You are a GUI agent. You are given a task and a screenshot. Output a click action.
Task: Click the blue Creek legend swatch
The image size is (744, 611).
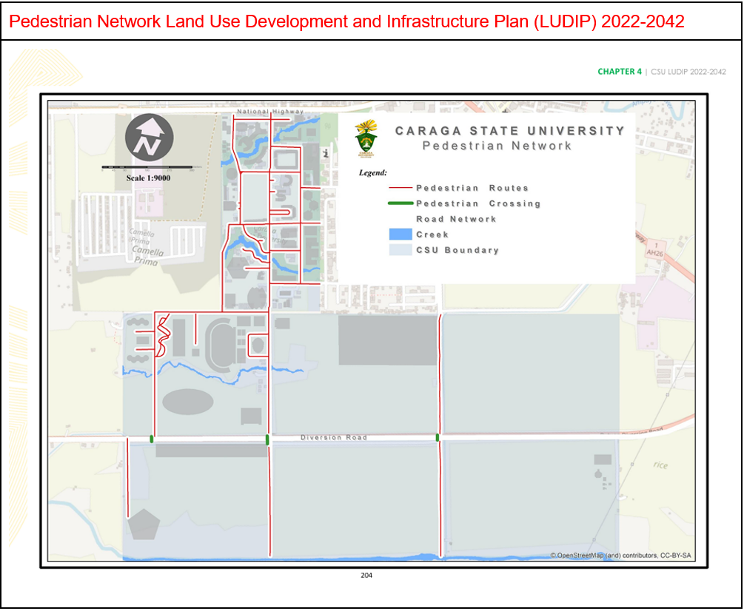click(x=401, y=234)
